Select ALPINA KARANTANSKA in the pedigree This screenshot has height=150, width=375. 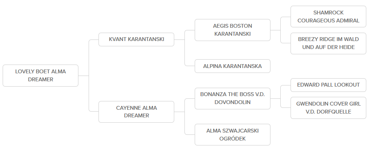233,66
